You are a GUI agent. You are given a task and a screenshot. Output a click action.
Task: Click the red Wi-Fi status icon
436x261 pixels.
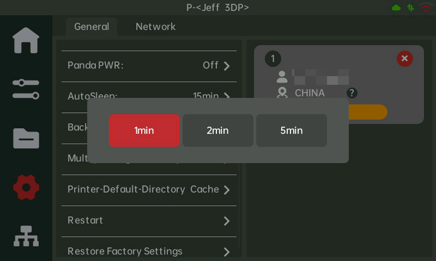tap(426, 8)
